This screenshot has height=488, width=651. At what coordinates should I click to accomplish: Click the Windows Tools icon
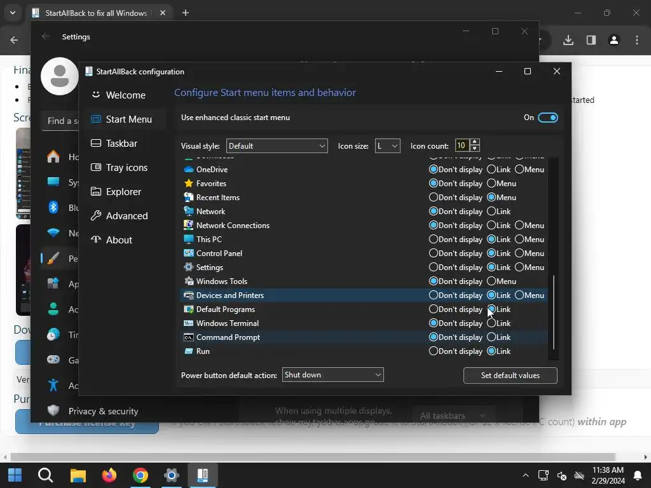click(x=188, y=281)
